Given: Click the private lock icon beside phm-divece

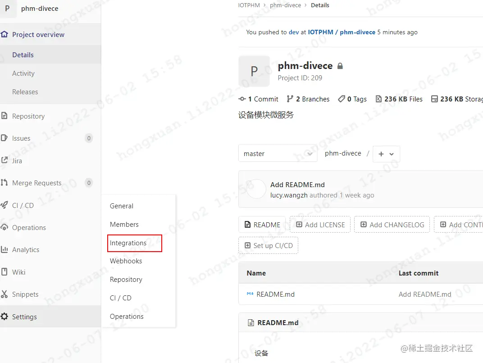Looking at the screenshot, I should 340,66.
